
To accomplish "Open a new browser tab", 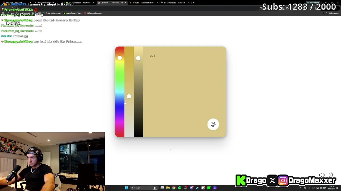I will point(194,3).
